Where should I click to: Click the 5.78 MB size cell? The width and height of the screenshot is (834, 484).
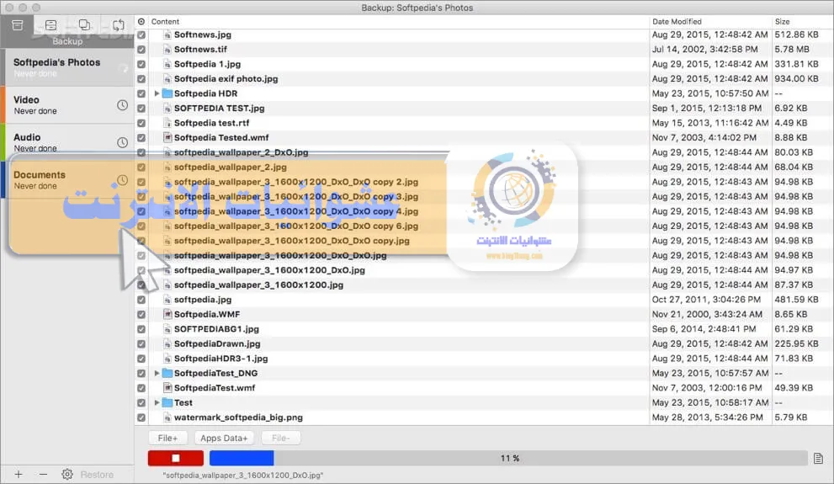792,50
